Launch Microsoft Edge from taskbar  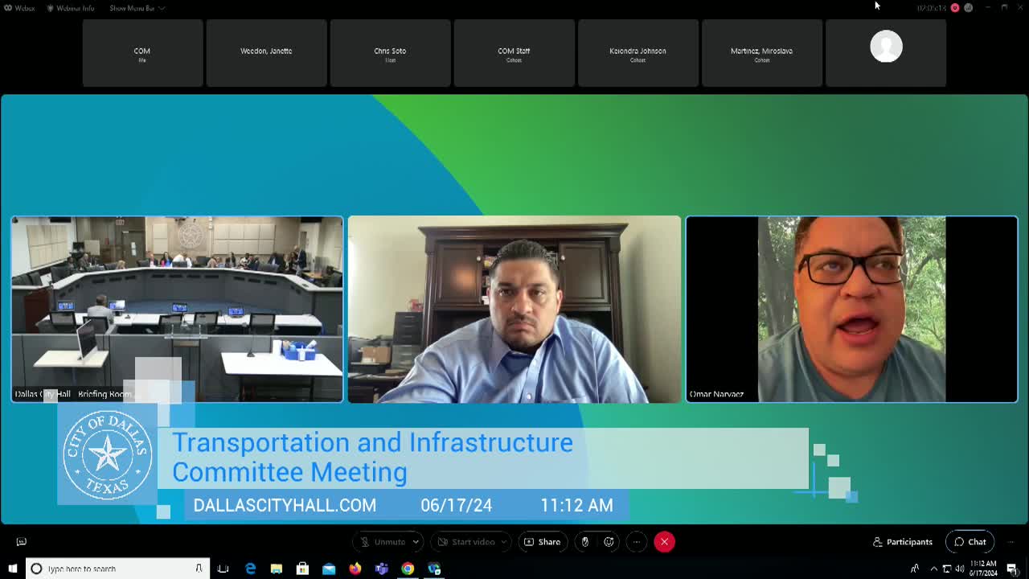coord(251,569)
